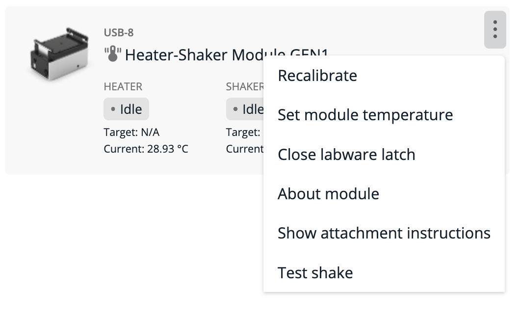Choose Set module temperature
Image resolution: width=520 pixels, height=318 pixels.
[365, 115]
